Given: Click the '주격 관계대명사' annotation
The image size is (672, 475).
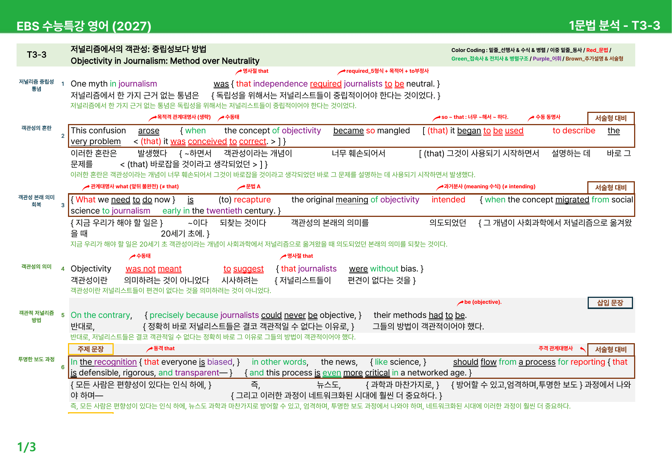Looking at the screenshot, I should [x=556, y=348].
